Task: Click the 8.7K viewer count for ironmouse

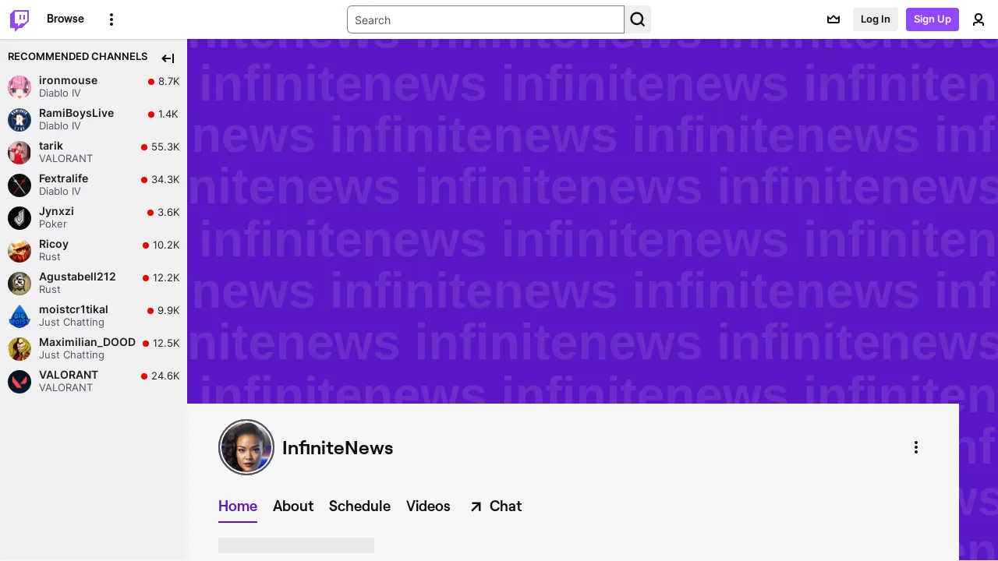Action: [168, 81]
